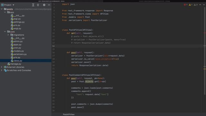Click 'PostCommentAPIView' class name
The image size is (206, 116).
point(80,75)
